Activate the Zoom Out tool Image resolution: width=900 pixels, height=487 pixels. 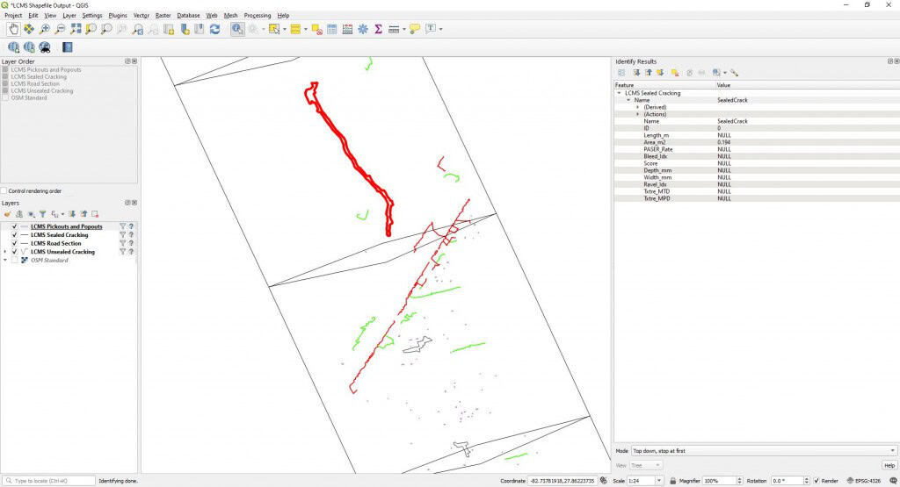tap(60, 29)
